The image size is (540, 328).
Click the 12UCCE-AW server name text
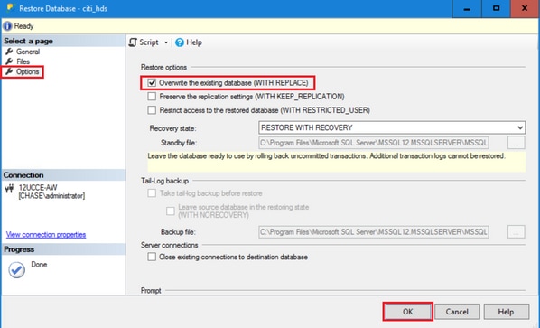pyautogui.click(x=38, y=188)
